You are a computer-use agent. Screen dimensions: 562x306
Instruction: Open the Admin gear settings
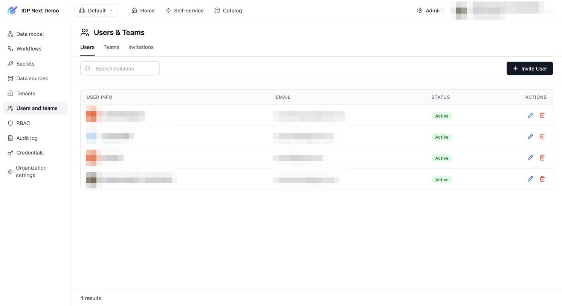pos(428,11)
